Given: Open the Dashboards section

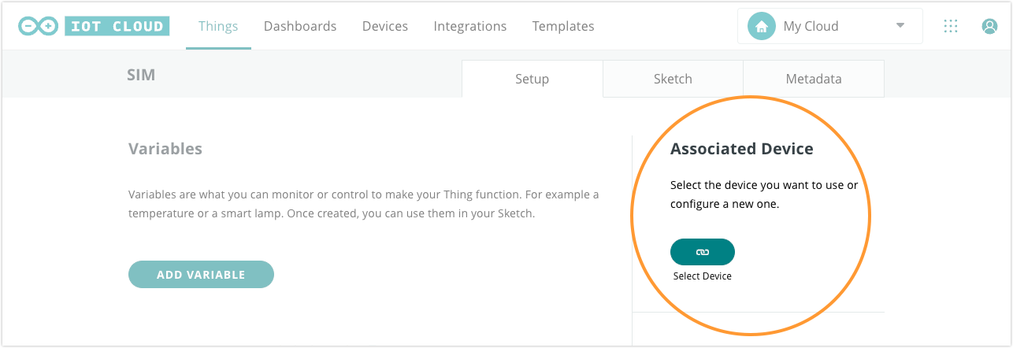Looking at the screenshot, I should pos(300,26).
